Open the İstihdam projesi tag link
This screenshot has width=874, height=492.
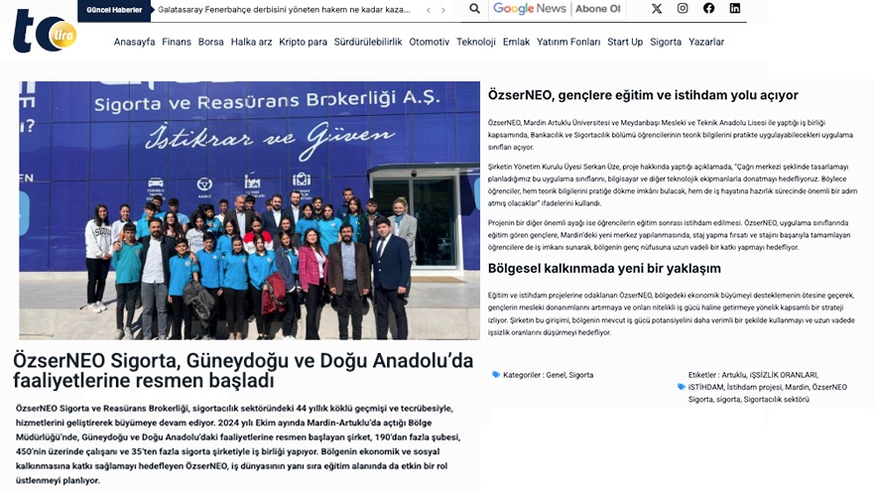coord(754,387)
